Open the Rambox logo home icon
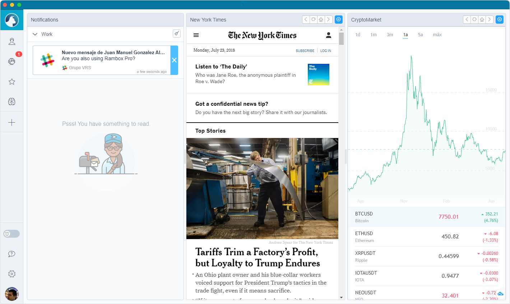This screenshot has height=304, width=510. click(12, 20)
